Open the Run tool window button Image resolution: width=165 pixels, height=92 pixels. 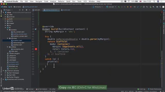coord(53,89)
